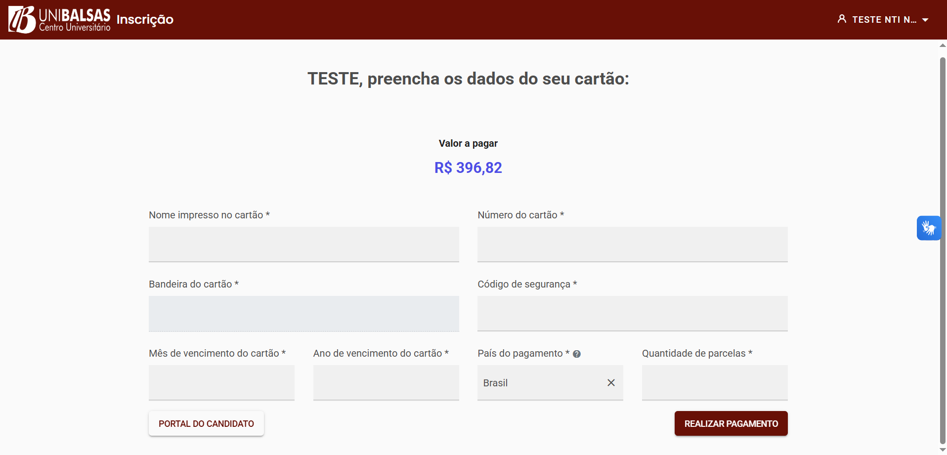Open the Mês de vencimento dropdown
Image resolution: width=947 pixels, height=455 pixels.
[x=221, y=383]
